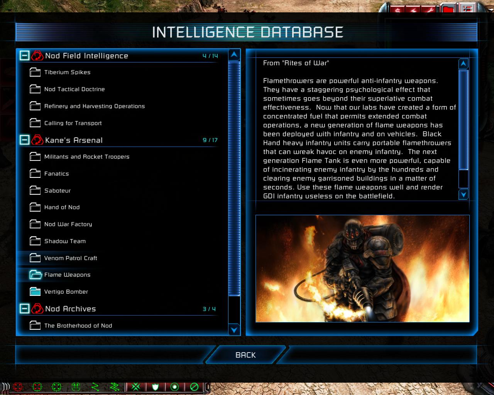
Task: Click the double zigzag waypoint icon
Action: pos(114,387)
